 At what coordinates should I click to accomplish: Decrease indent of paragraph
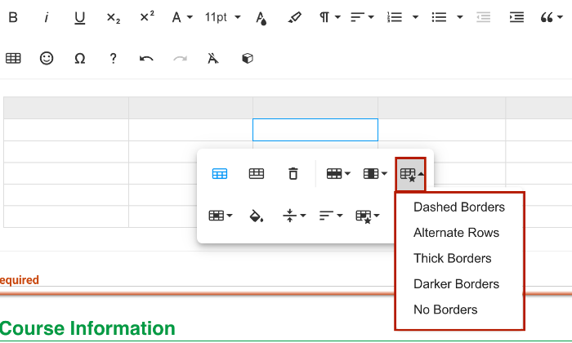tap(484, 17)
